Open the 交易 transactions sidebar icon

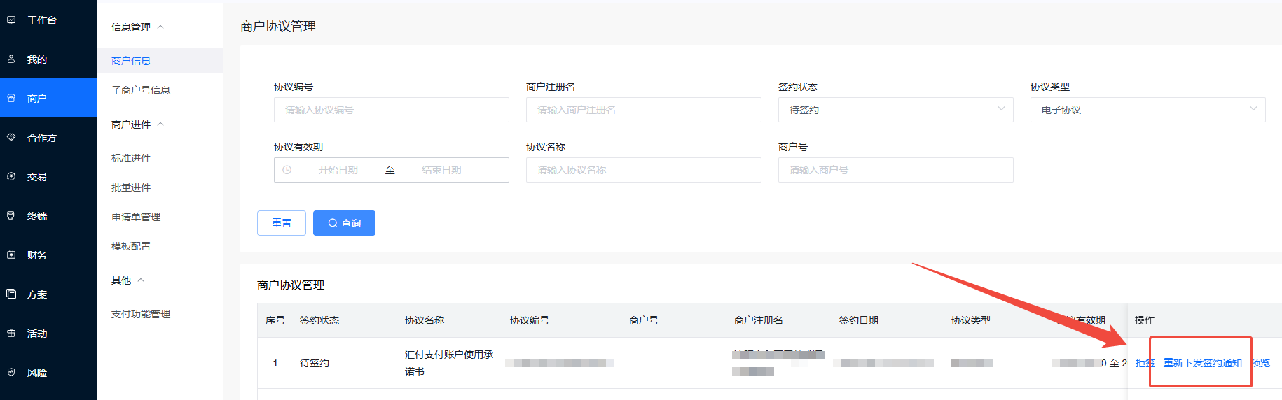pos(11,177)
